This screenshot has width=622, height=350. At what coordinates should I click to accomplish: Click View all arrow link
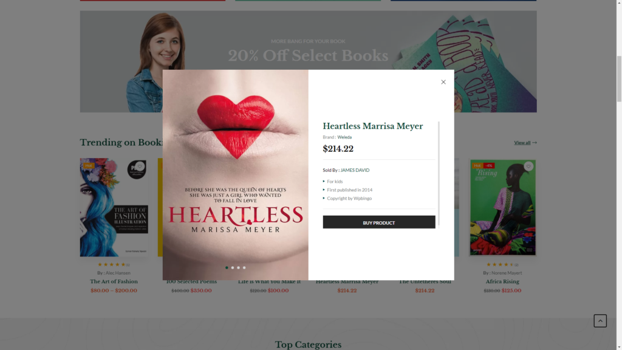(525, 142)
